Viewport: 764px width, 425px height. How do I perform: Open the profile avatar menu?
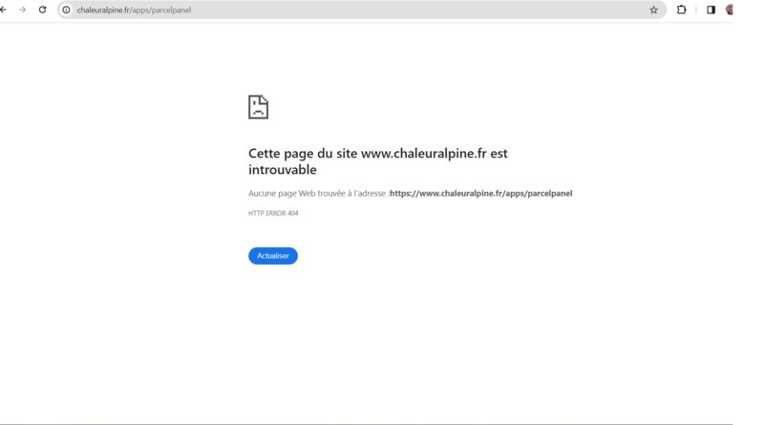click(x=730, y=10)
